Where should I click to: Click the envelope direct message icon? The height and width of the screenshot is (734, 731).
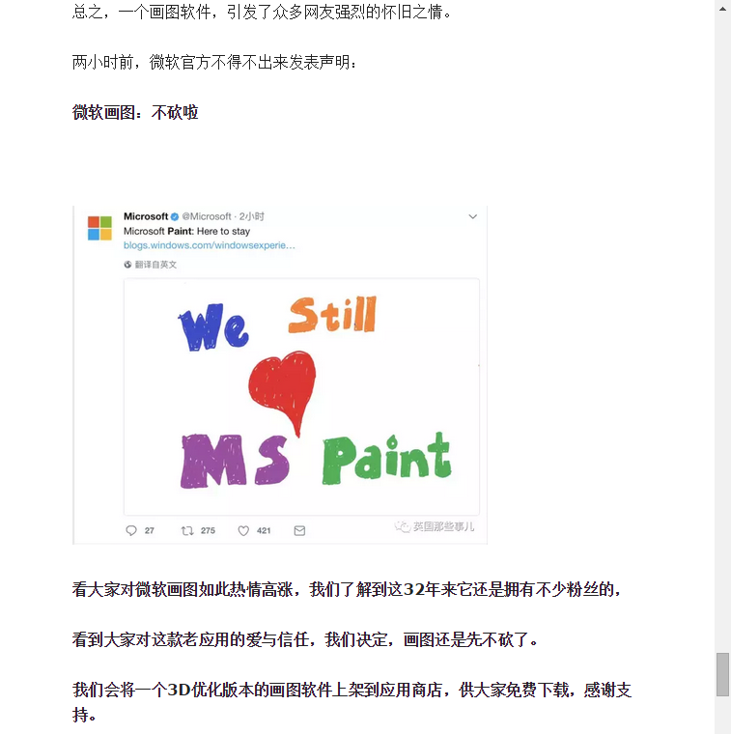click(299, 530)
